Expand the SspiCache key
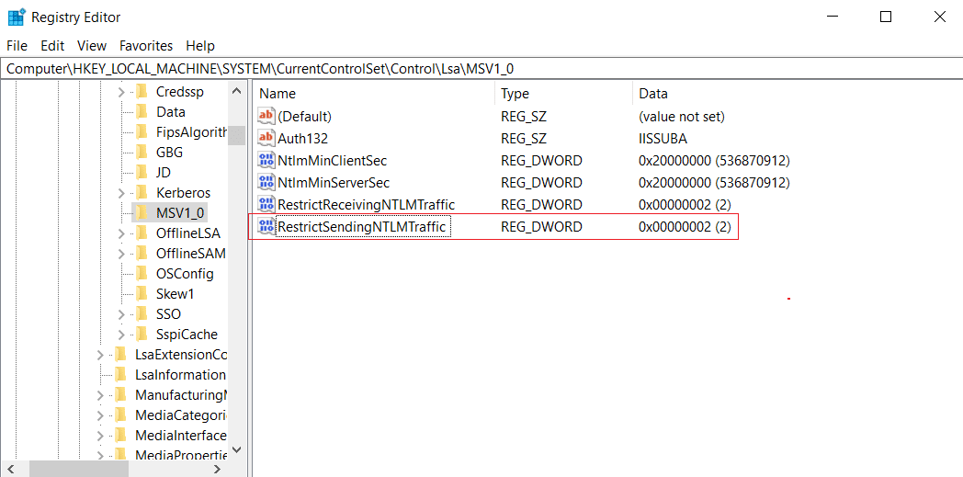 pyautogui.click(x=121, y=335)
